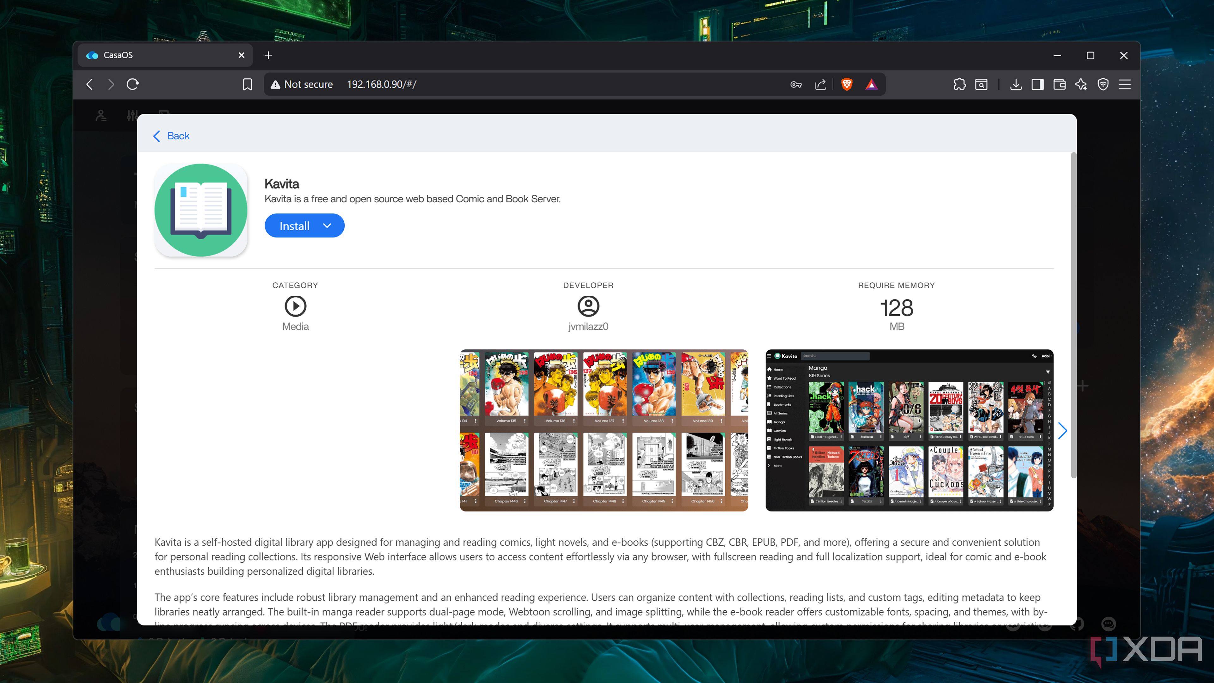Click the jvmilazz0 developer icon
The height and width of the screenshot is (683, 1214).
588,306
